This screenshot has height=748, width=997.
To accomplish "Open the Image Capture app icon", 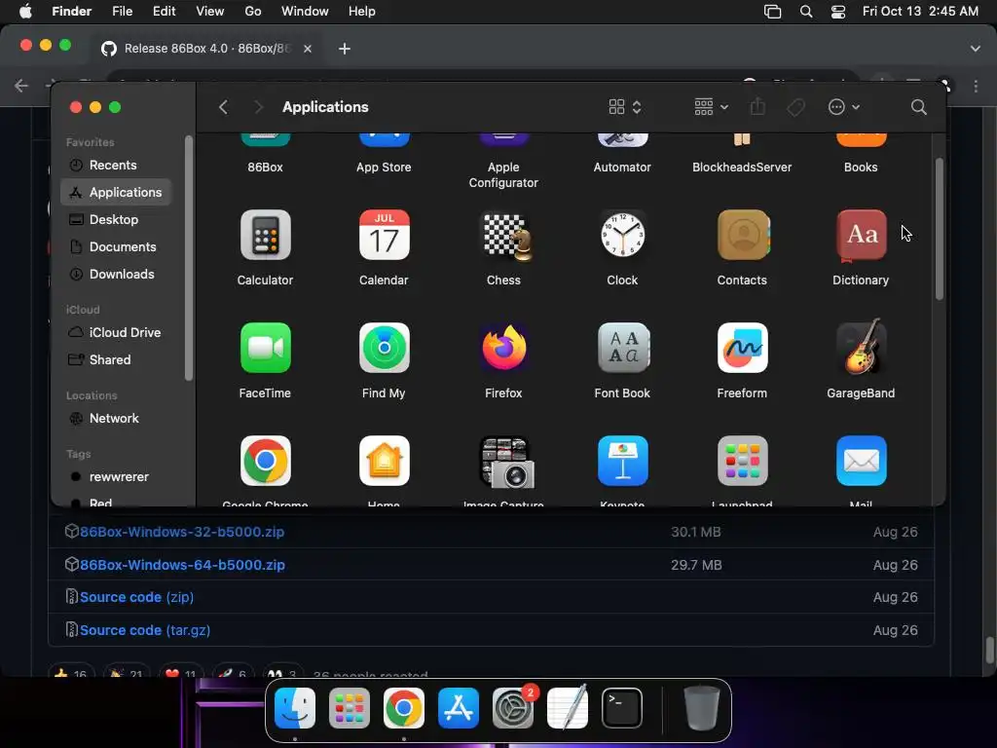I will (506, 462).
